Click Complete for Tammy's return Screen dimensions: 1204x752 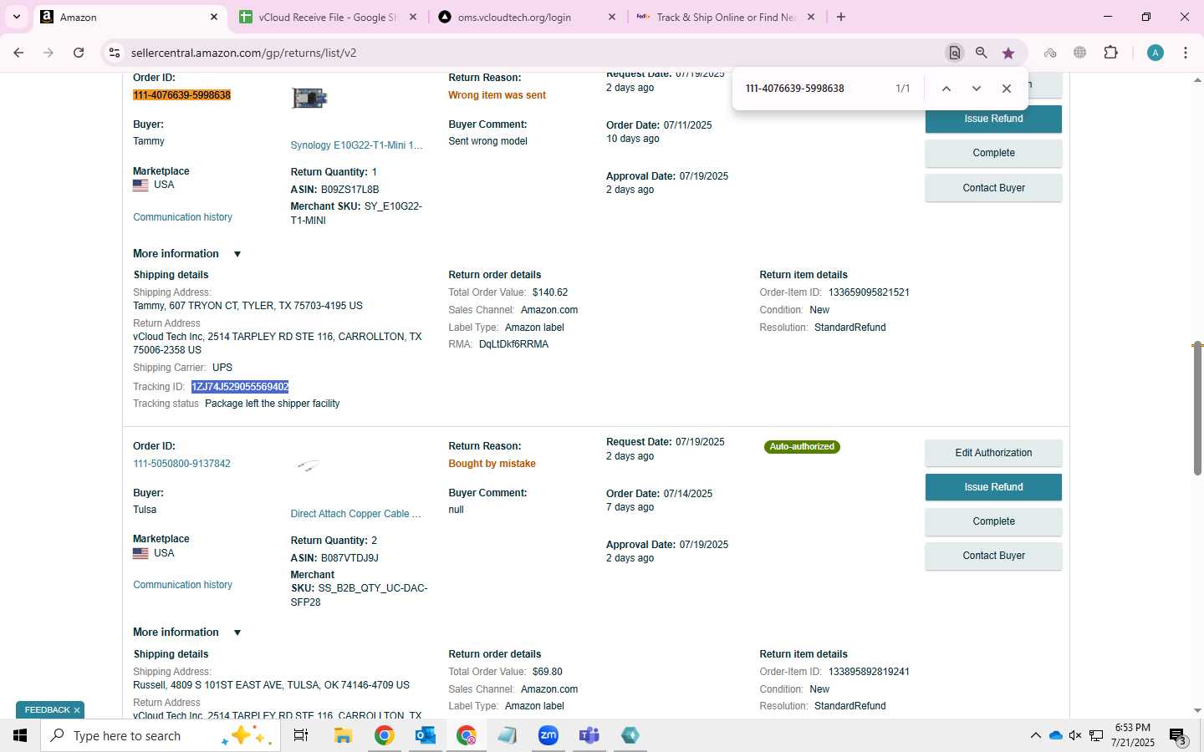(993, 153)
